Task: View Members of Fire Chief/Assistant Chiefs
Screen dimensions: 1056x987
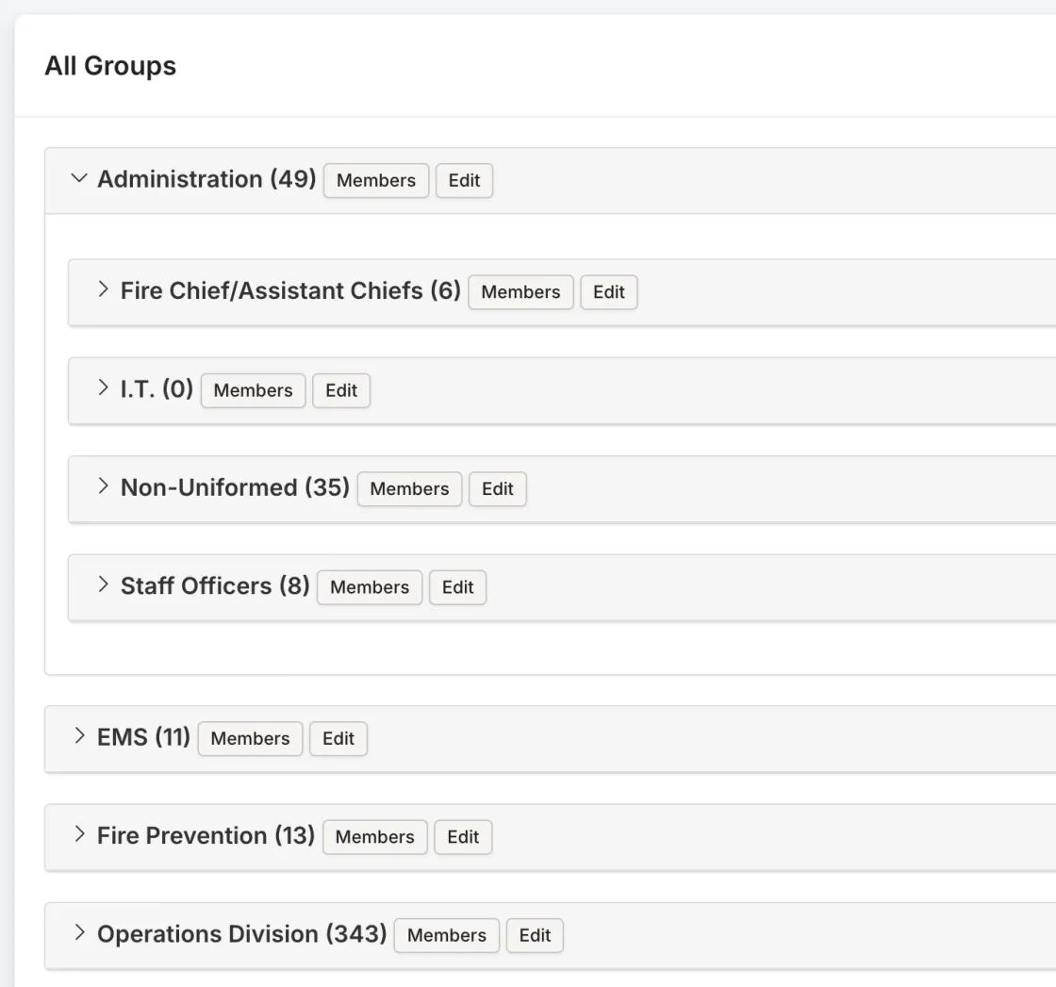Action: pos(520,292)
